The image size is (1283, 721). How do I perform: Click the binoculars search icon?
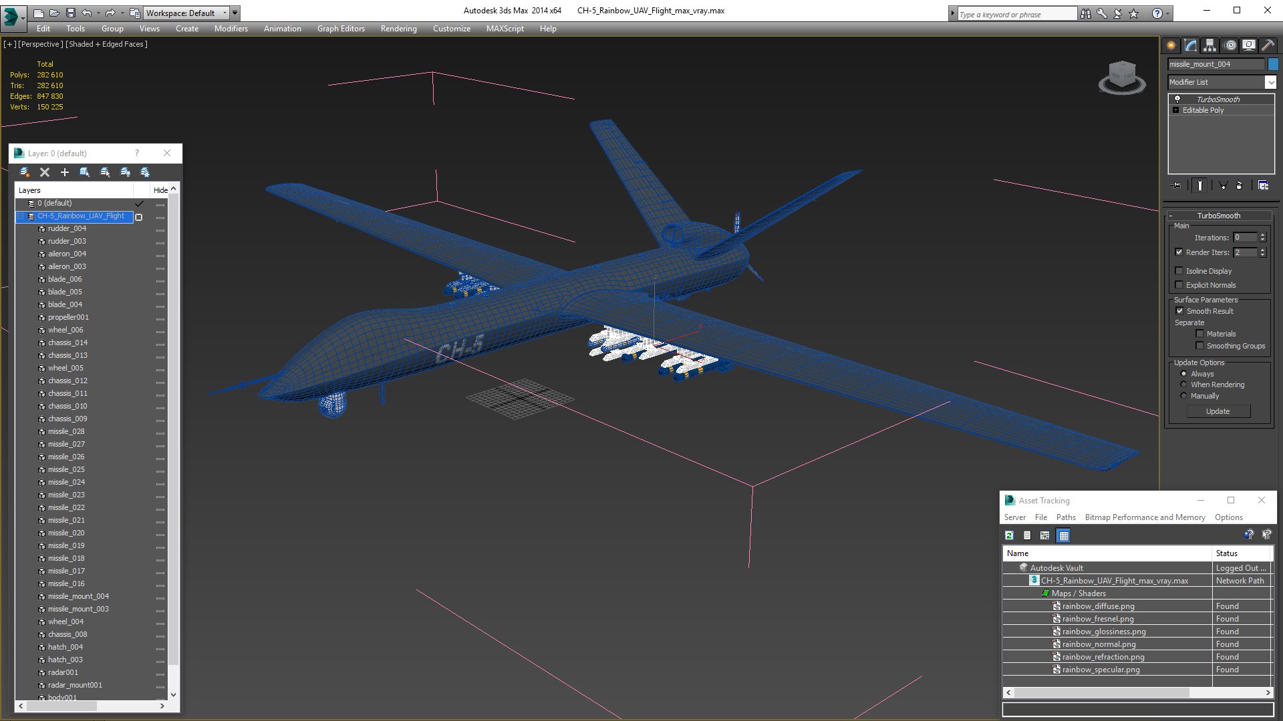coord(1085,13)
